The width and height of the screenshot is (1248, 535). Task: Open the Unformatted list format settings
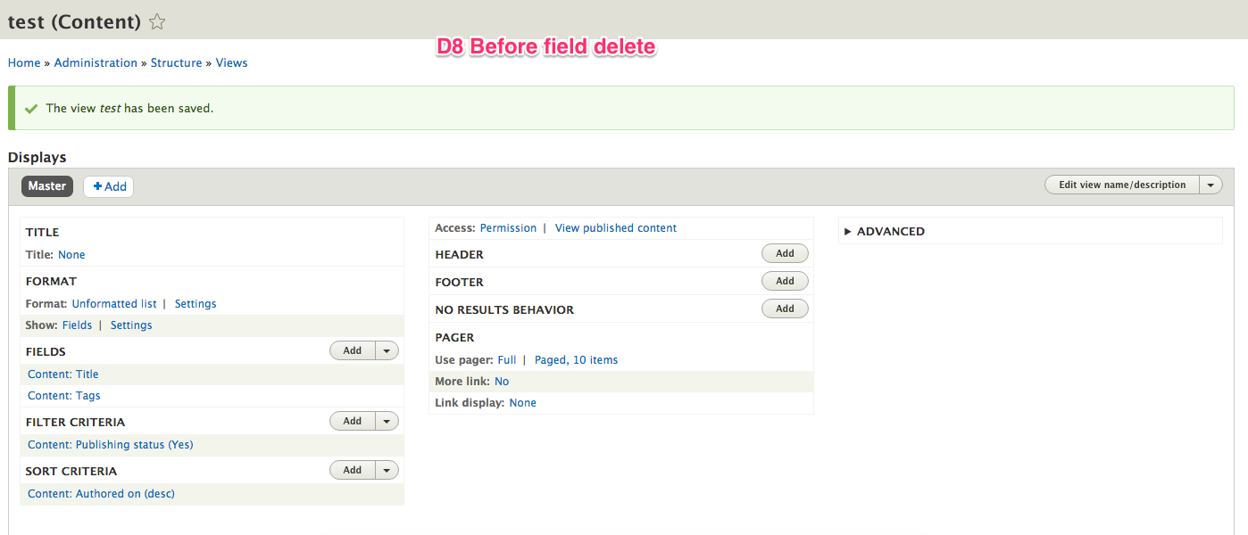[195, 303]
